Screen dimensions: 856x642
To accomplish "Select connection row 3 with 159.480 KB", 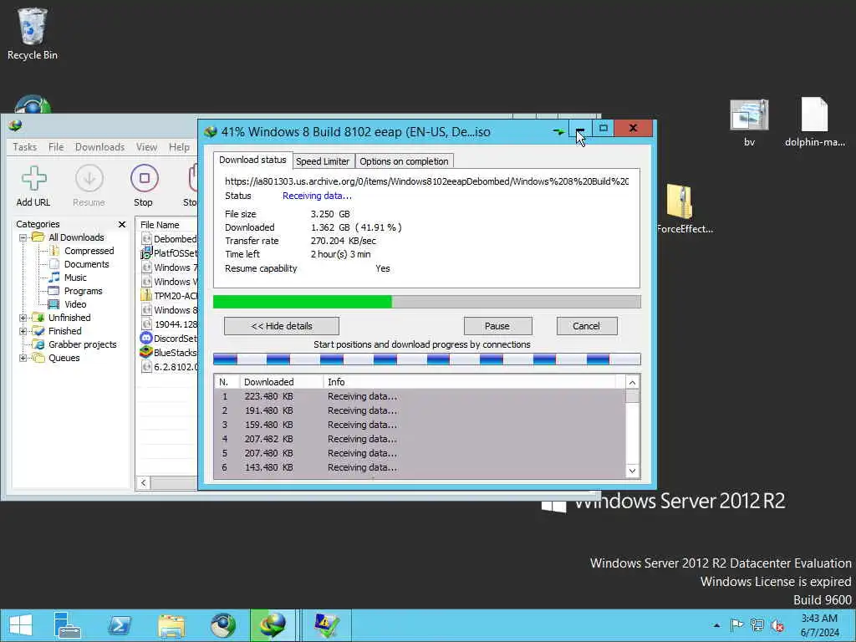I will pyautogui.click(x=420, y=425).
